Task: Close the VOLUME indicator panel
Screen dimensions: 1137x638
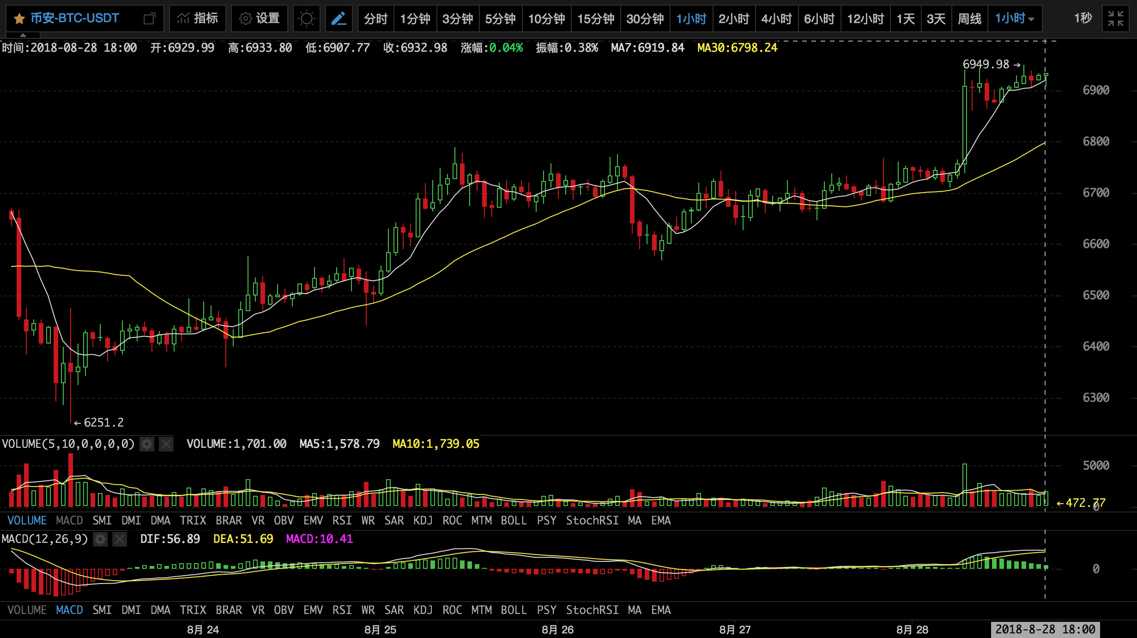Action: click(166, 444)
